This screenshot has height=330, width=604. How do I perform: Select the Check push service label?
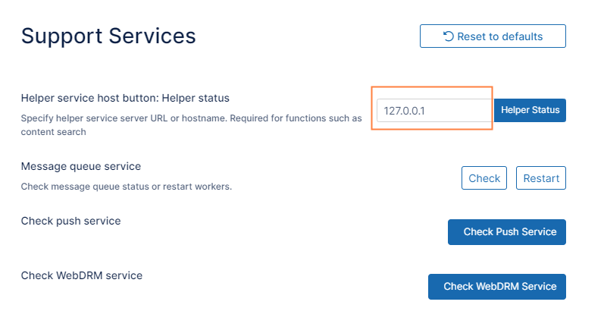coord(70,221)
